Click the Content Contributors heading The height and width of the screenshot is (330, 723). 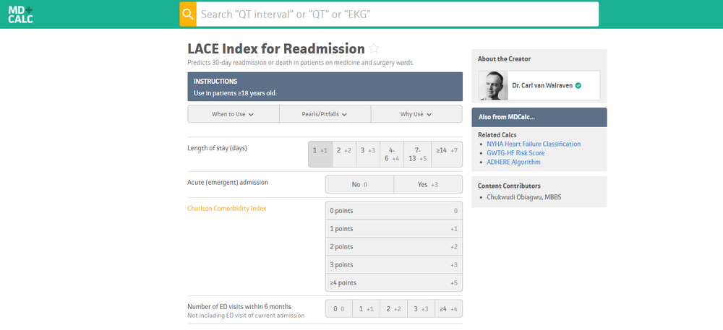(509, 186)
